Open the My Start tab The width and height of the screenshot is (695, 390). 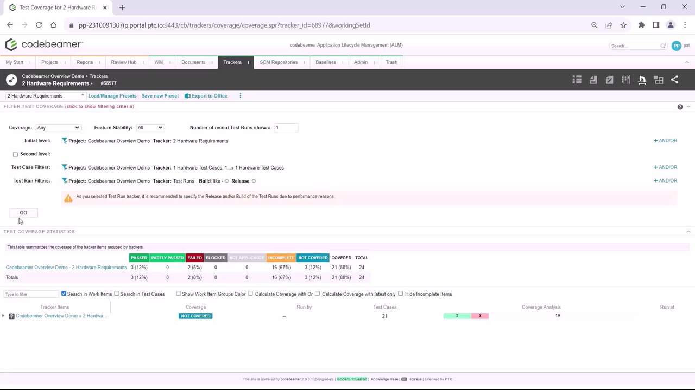click(15, 62)
